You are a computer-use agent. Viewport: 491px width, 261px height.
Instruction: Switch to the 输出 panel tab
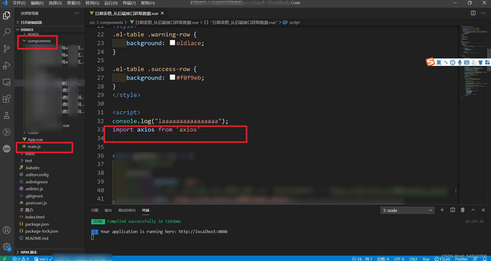108,210
